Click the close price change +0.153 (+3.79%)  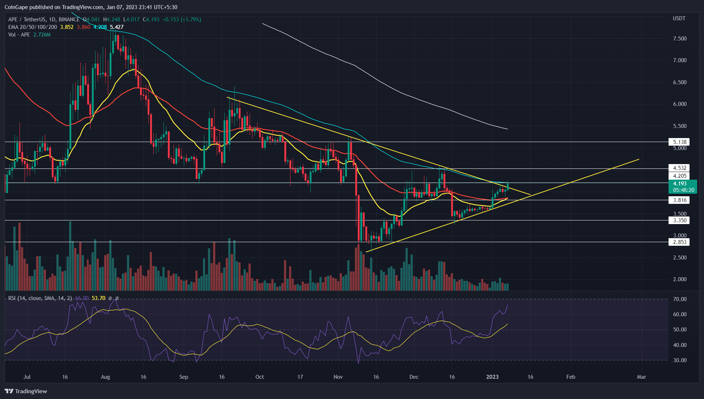(x=182, y=20)
